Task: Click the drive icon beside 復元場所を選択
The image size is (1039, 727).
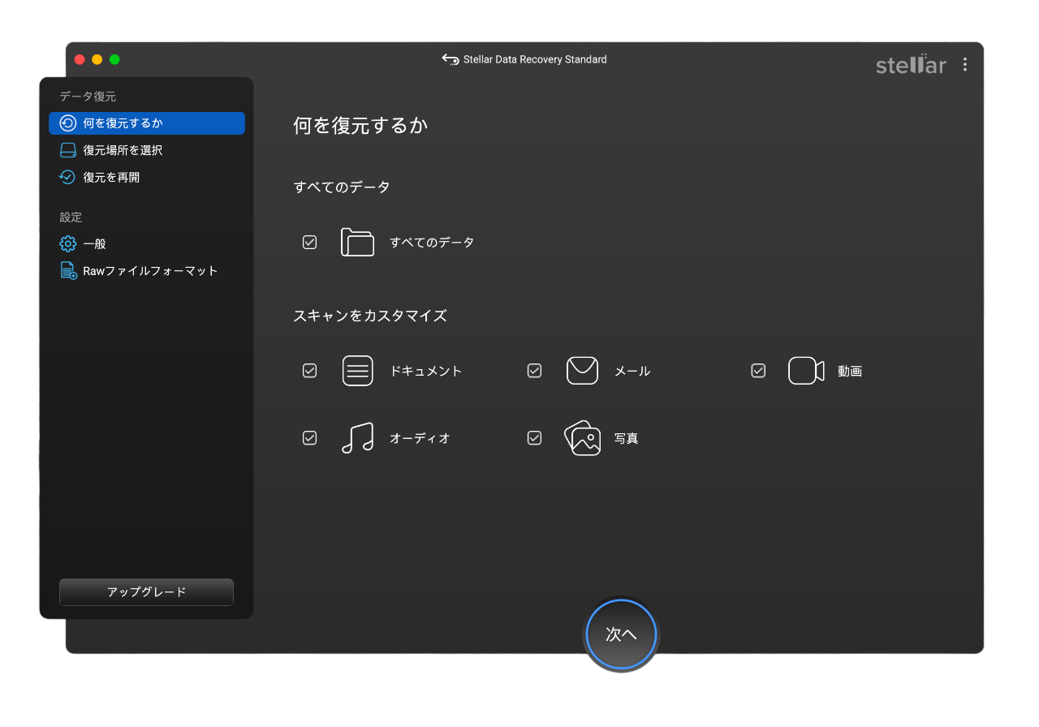Action: (x=68, y=150)
